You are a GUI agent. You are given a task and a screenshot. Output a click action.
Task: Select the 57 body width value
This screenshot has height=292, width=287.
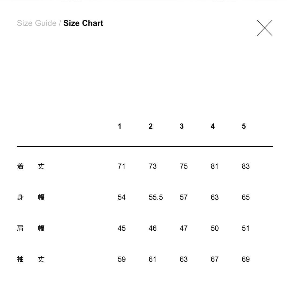183,197
